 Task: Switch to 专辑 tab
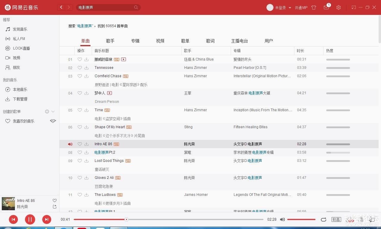(x=135, y=41)
